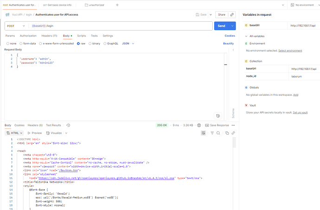The width and height of the screenshot is (320, 210).
Task: Select x-www-form-urlencoded body type
Action: [x=40, y=43]
